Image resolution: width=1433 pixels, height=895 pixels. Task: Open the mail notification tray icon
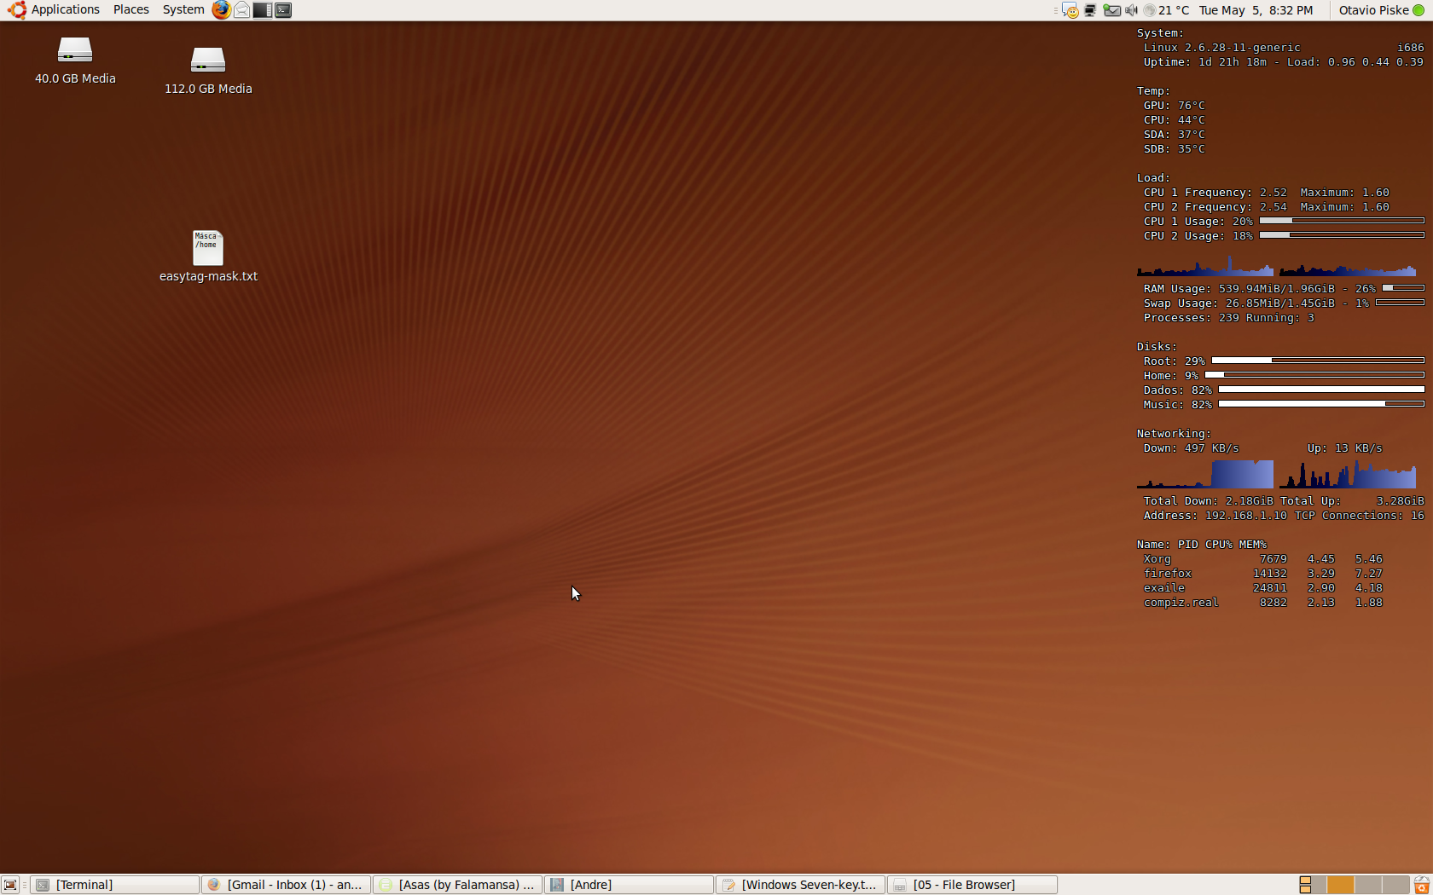coord(1111,10)
